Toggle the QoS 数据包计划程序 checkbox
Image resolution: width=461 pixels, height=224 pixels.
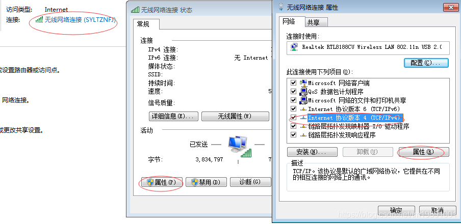tap(293, 92)
